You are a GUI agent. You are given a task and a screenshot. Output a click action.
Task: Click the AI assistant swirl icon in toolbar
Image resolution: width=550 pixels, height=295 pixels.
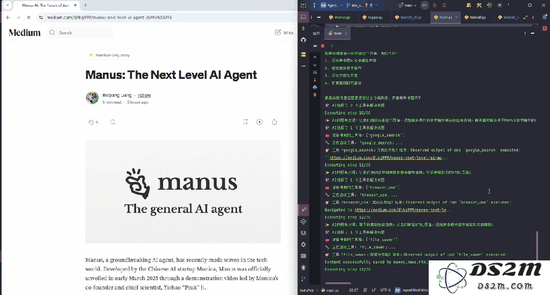[489, 5]
